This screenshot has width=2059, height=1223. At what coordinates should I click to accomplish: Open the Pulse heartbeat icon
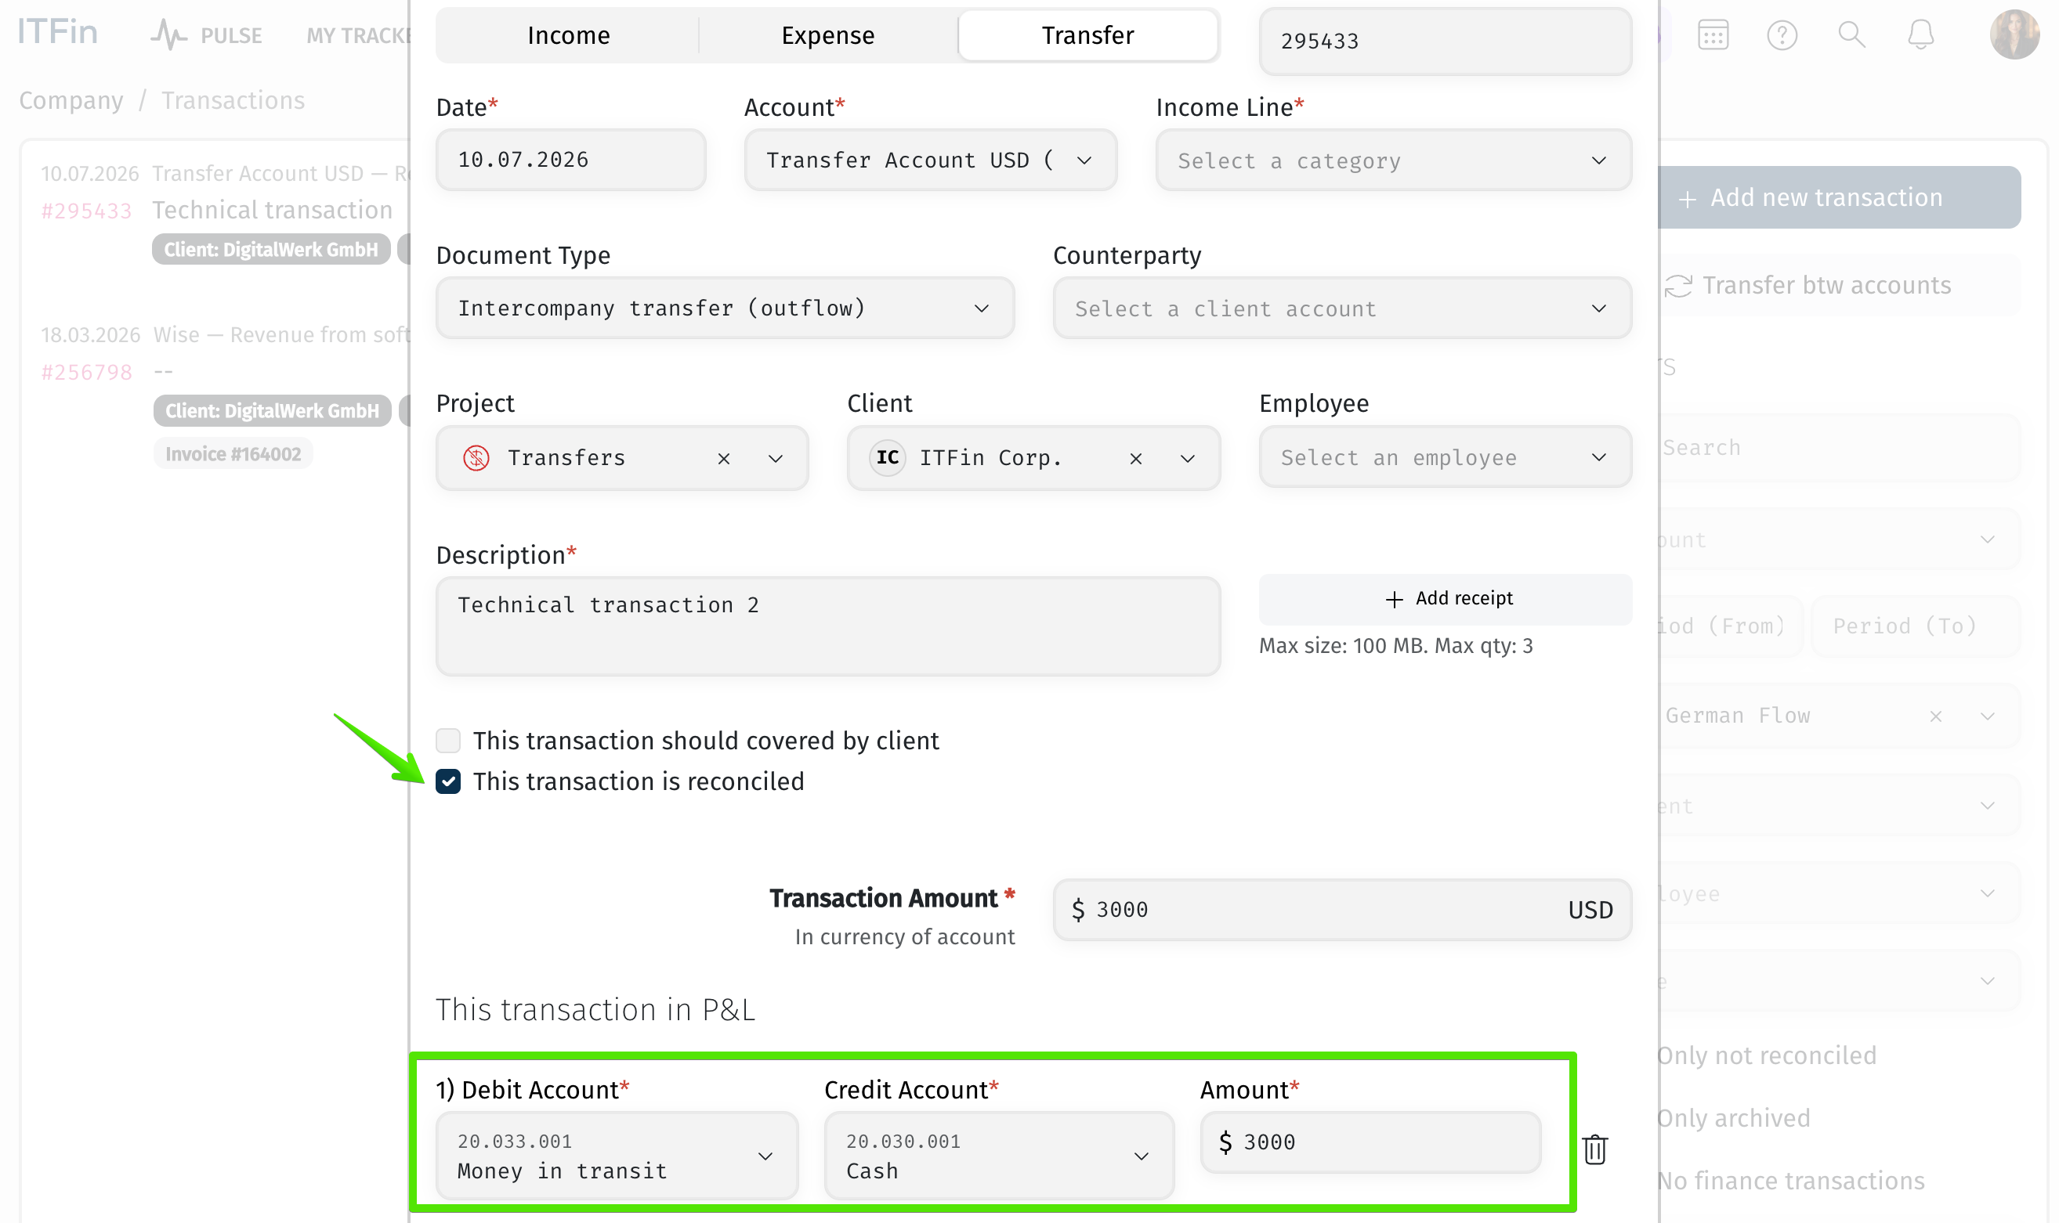[x=169, y=34]
